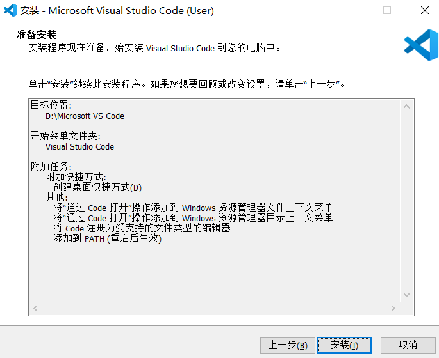439x358 pixels.
Task: Click scroll right arrow in summary box
Action: tap(393, 308)
